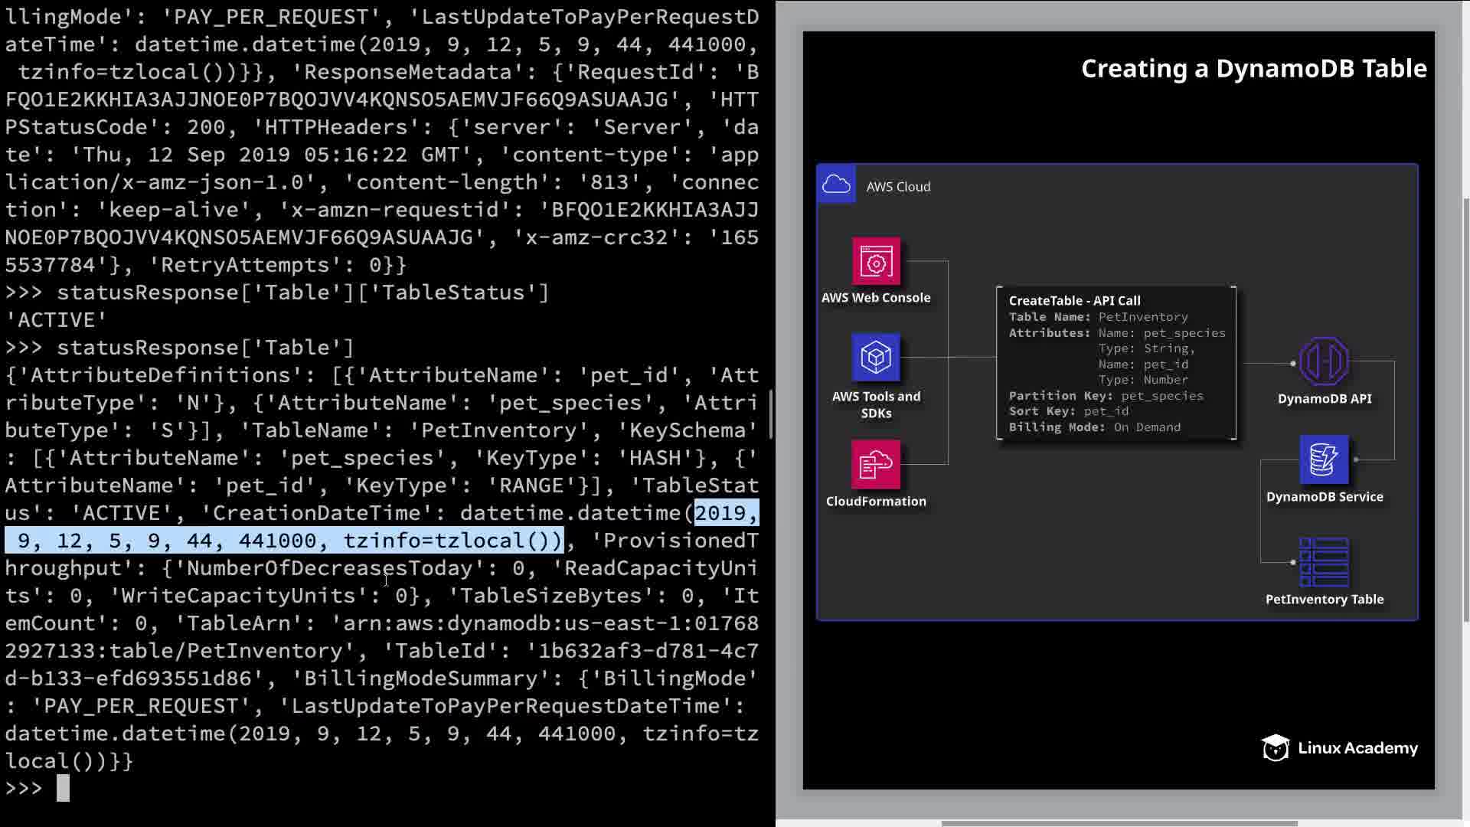Viewport: 1470px width, 827px height.
Task: Click the CloudFormation icon
Action: (x=876, y=464)
